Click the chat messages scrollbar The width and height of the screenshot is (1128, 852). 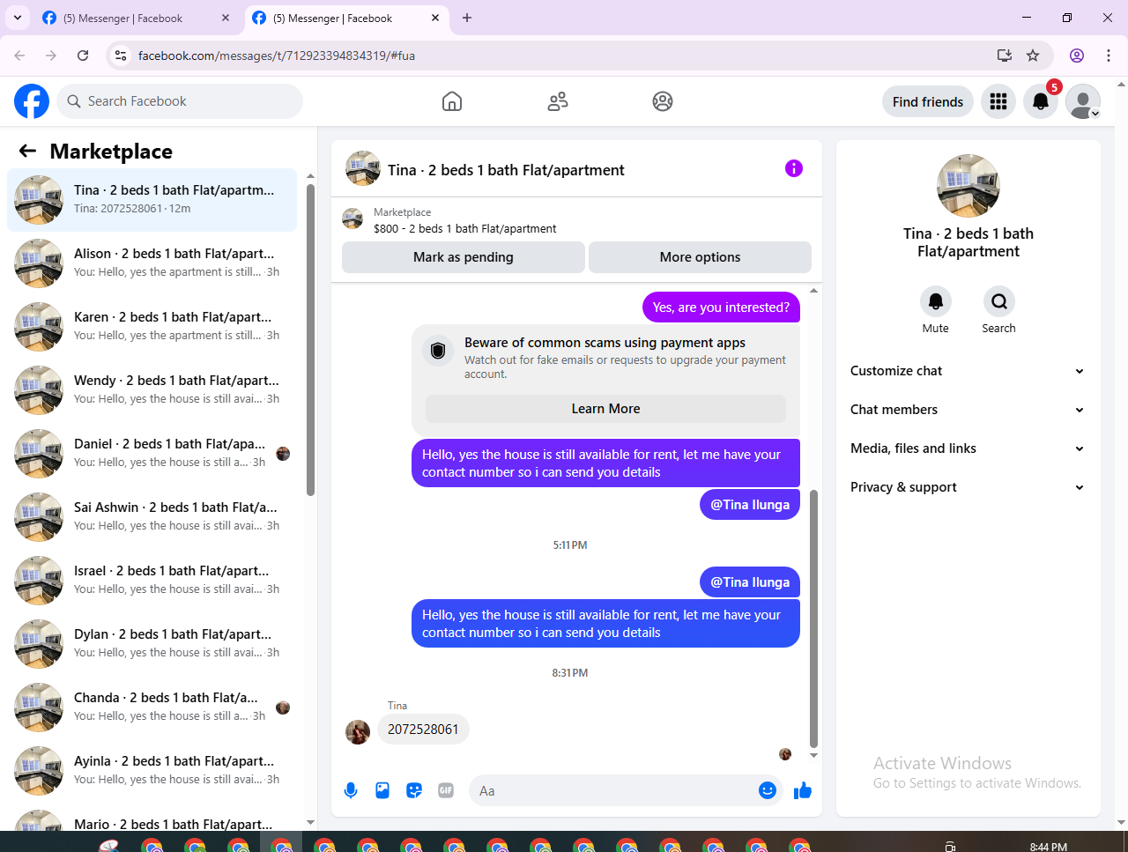pos(813,619)
